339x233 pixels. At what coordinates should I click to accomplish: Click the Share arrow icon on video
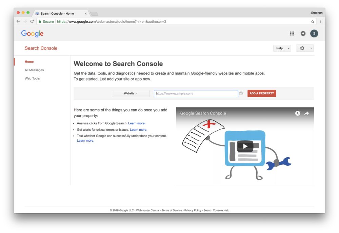[x=306, y=113]
